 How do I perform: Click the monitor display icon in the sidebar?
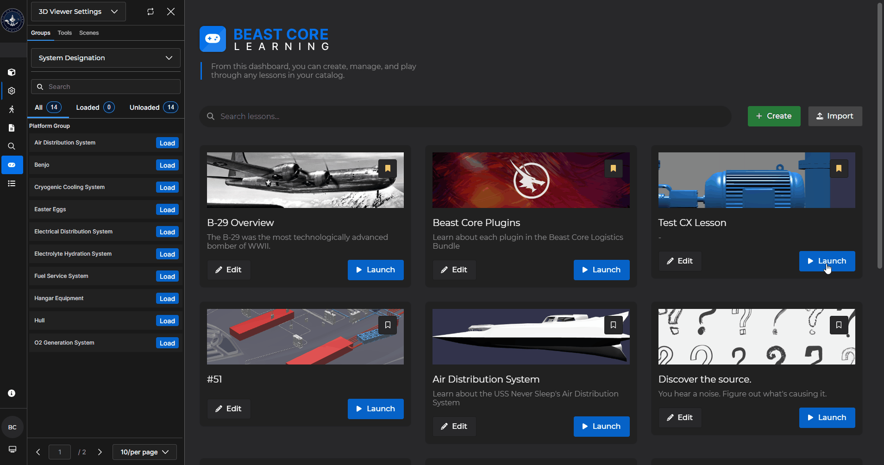(13, 449)
